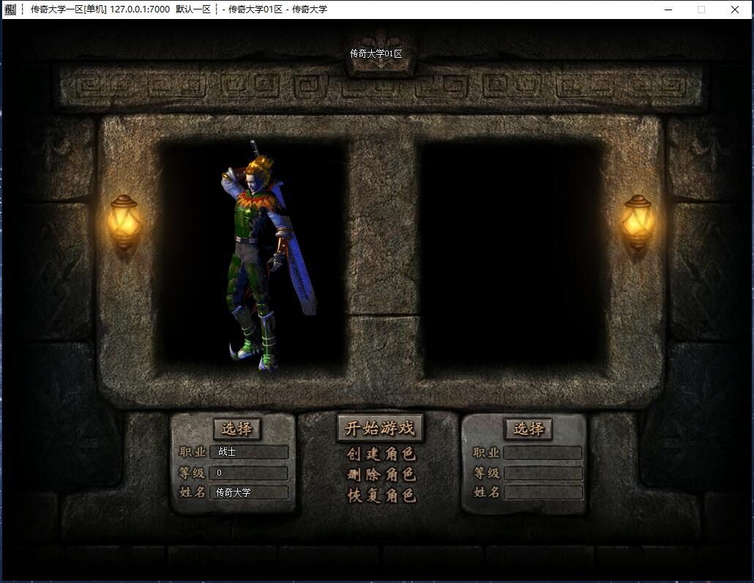Choose 删除角色 to delete the character
Image resolution: width=754 pixels, height=583 pixels.
click(x=381, y=475)
